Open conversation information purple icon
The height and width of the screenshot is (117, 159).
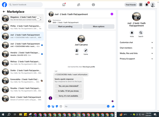[112, 14]
